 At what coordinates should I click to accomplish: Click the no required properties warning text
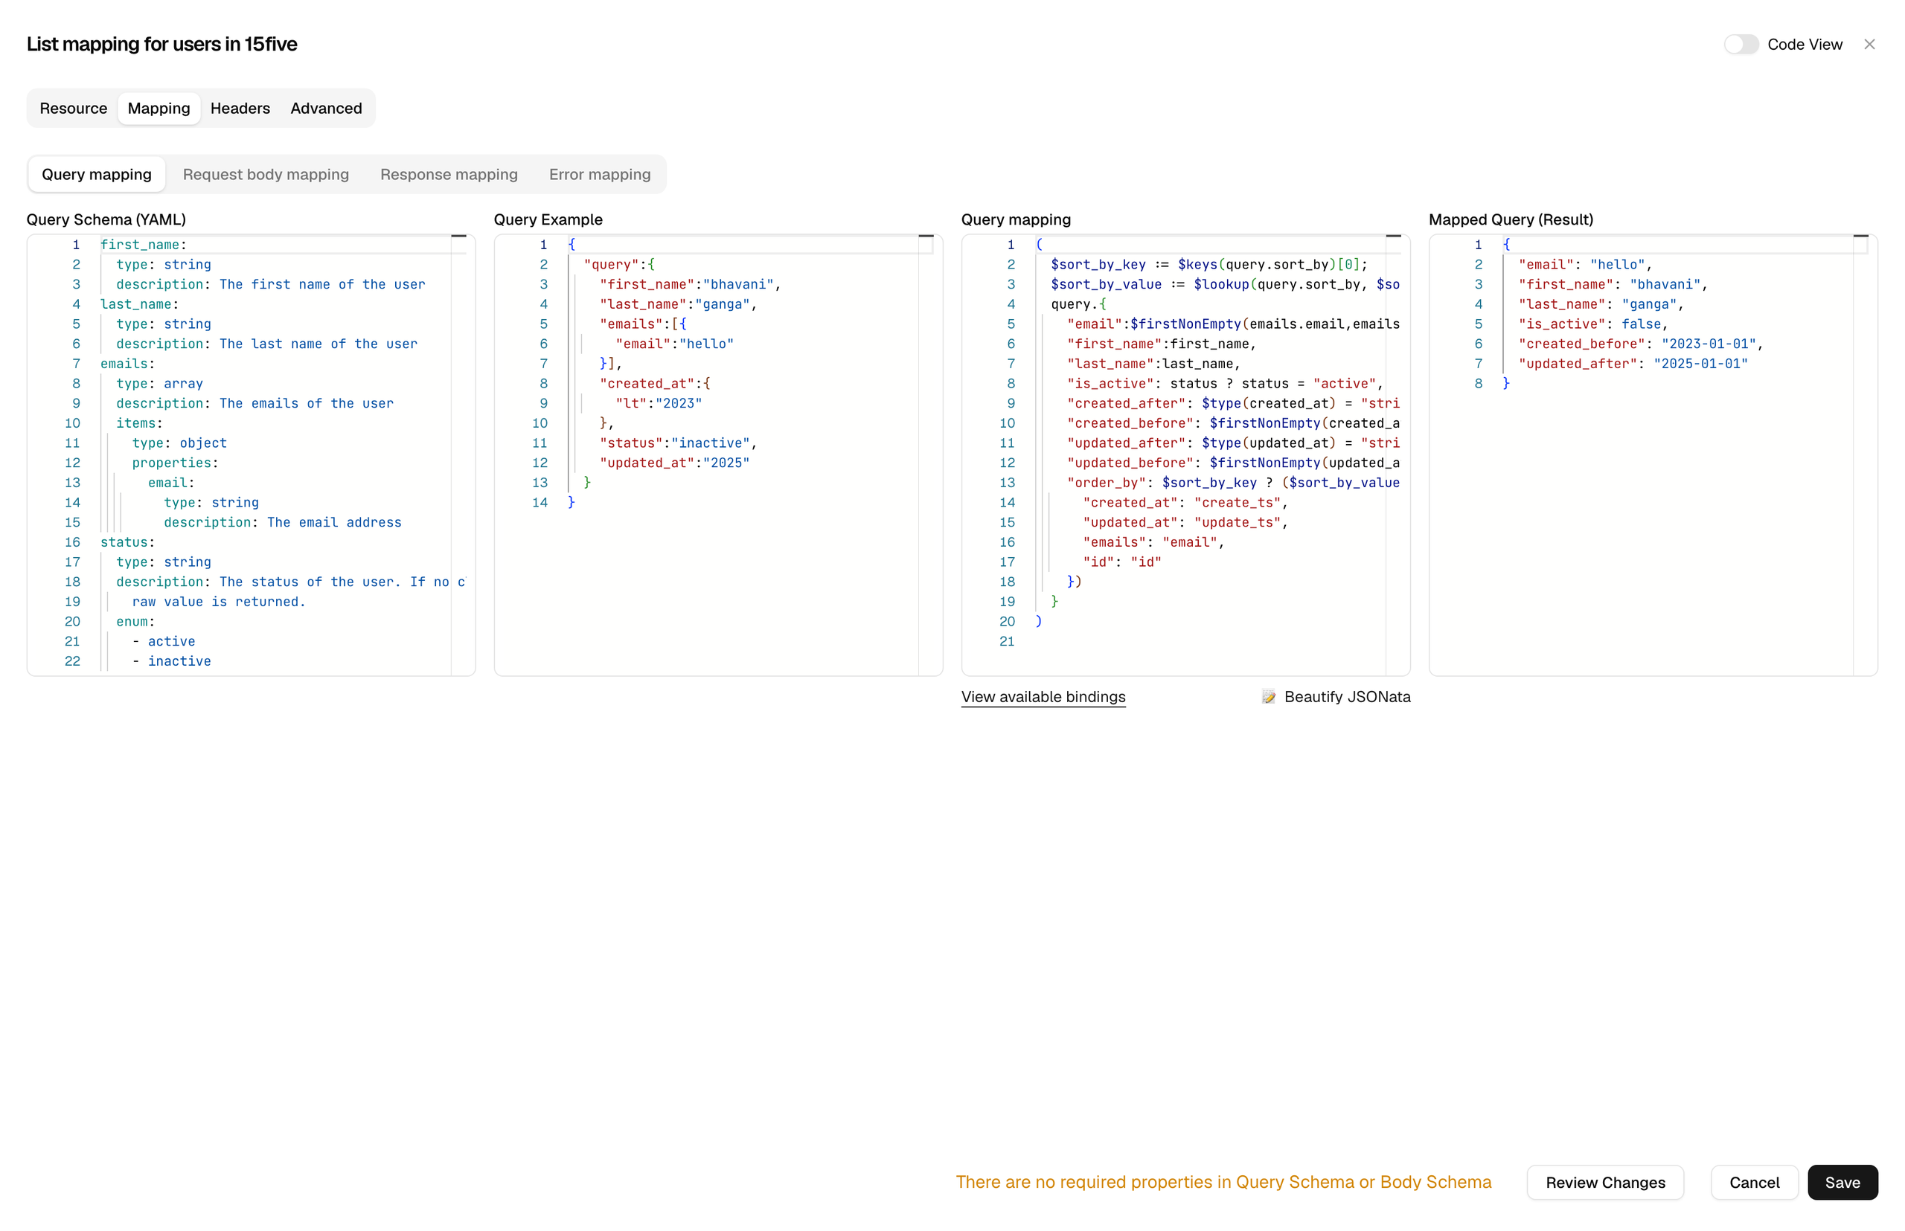[1223, 1182]
